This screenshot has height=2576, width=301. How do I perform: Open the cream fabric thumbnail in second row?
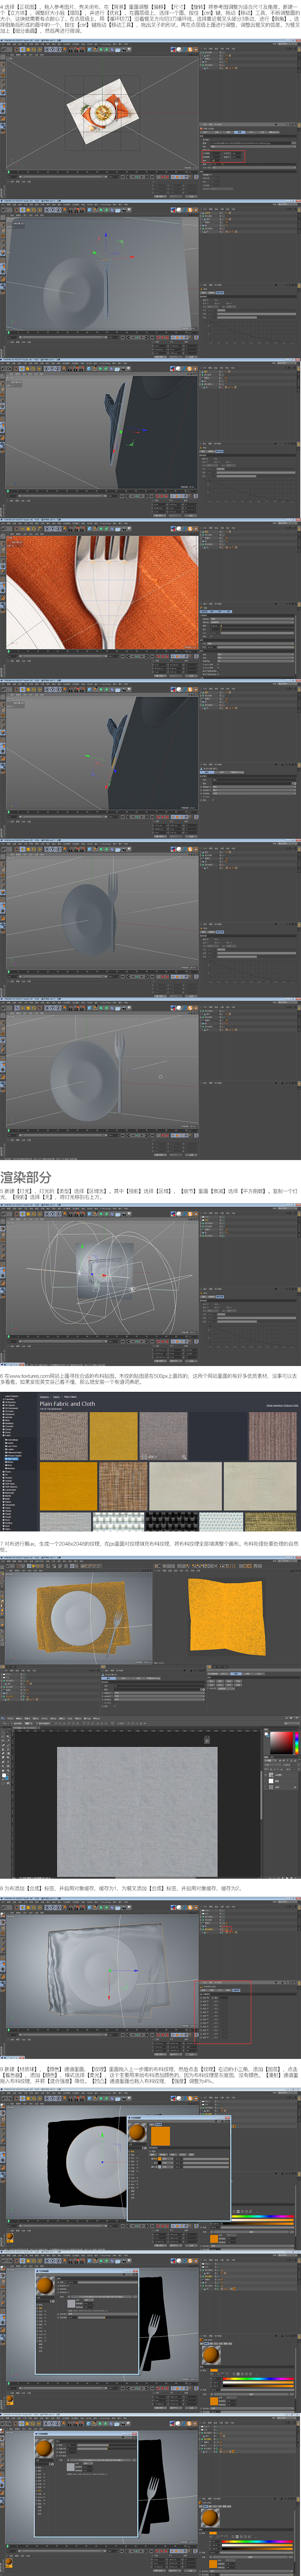point(185,1486)
